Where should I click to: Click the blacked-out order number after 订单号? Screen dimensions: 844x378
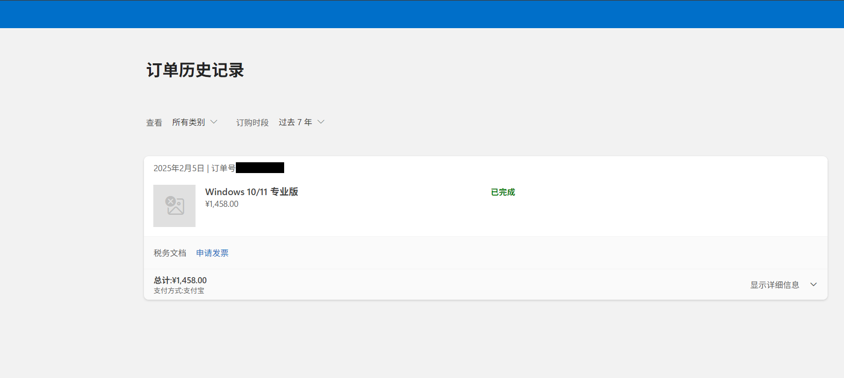click(x=260, y=168)
